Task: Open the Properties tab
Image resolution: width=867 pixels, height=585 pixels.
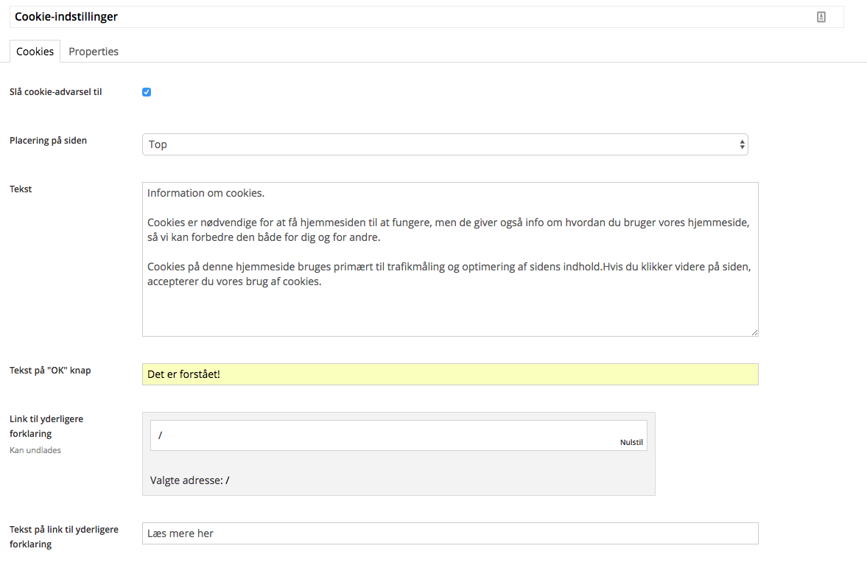Action: point(94,52)
